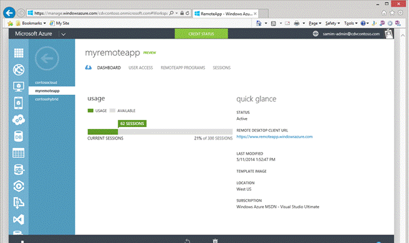The height and width of the screenshot is (243, 409).
Task: Expand the address bar search dropdown arrow
Action: click(177, 13)
